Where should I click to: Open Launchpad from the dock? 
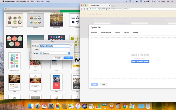[37, 106]
